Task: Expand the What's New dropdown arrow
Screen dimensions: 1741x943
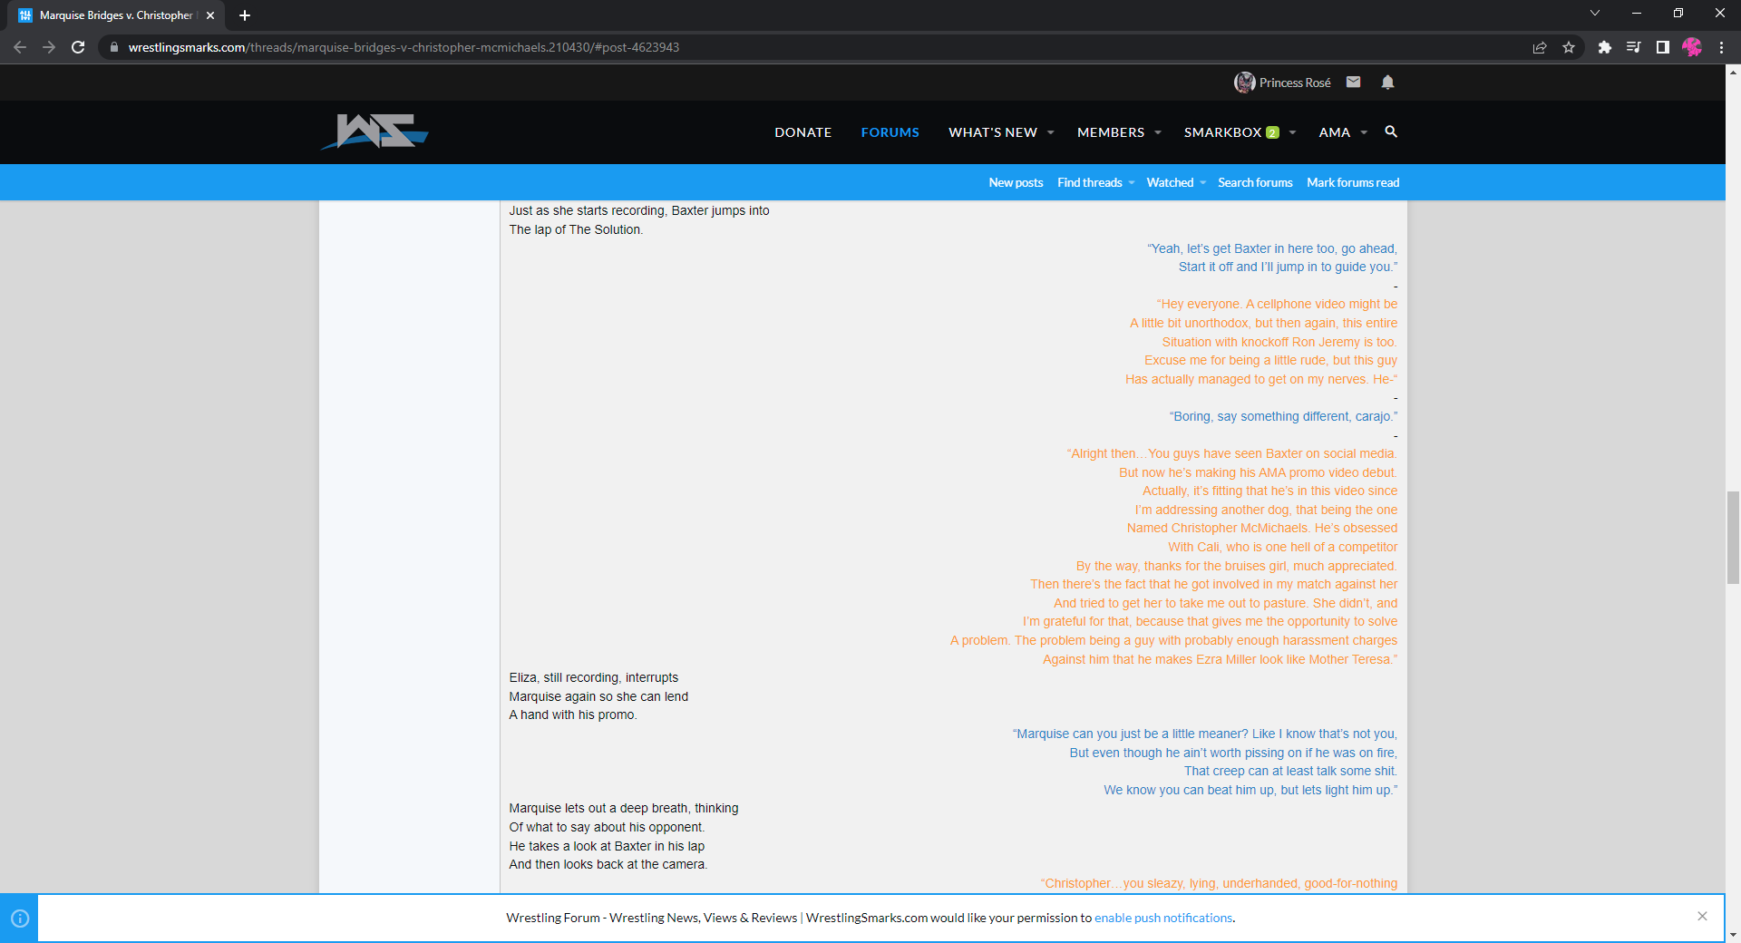Action: (1051, 132)
